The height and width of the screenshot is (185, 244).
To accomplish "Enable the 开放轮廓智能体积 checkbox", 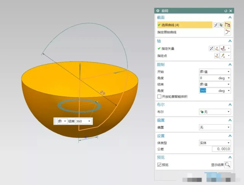I will click(x=159, y=97).
